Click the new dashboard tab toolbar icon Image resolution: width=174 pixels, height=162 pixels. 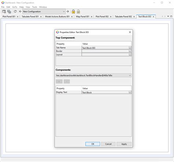pos(4,11)
